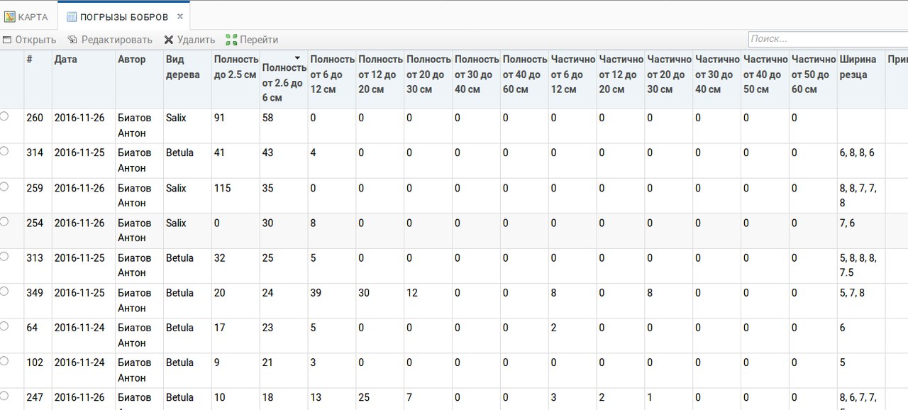Image resolution: width=908 pixels, height=410 pixels.
Task: Sort by Полность от 6 до 12 см header
Action: click(332, 79)
